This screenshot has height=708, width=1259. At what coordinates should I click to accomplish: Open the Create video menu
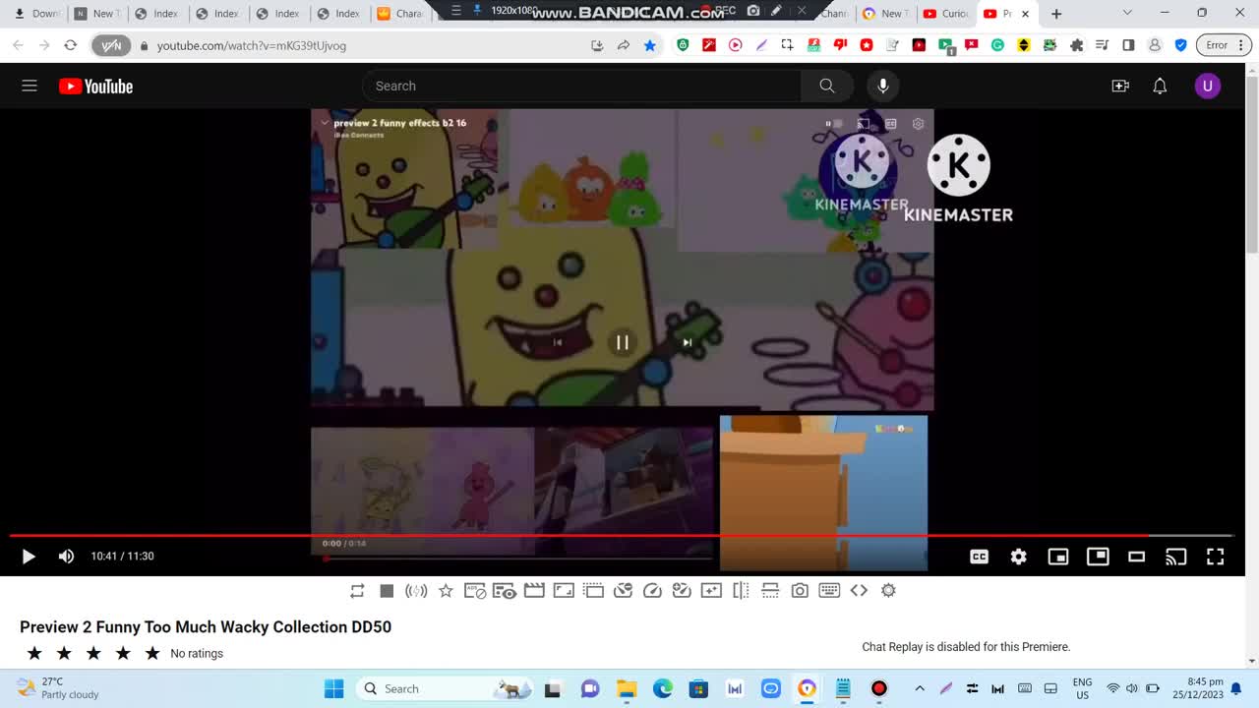[x=1120, y=86]
